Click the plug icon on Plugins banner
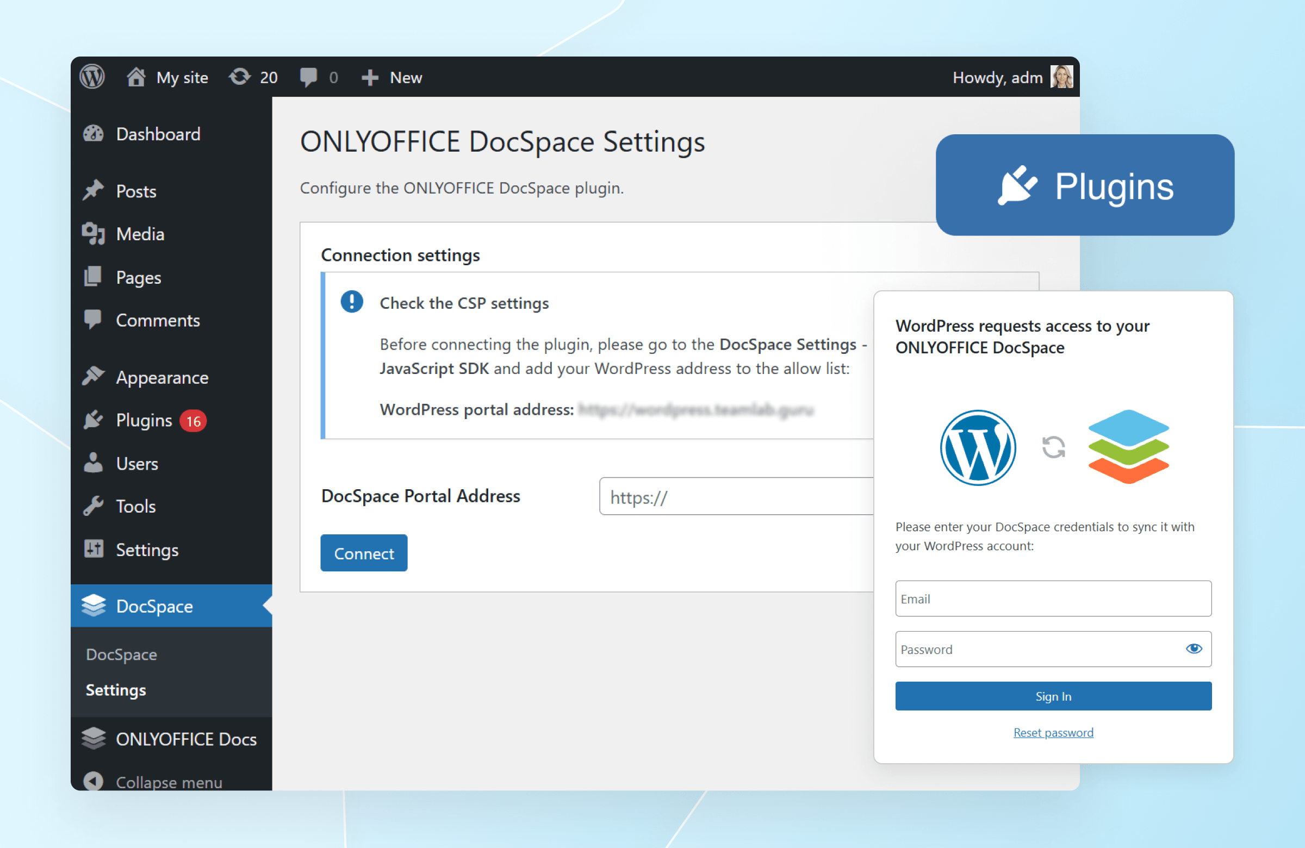 point(1017,185)
